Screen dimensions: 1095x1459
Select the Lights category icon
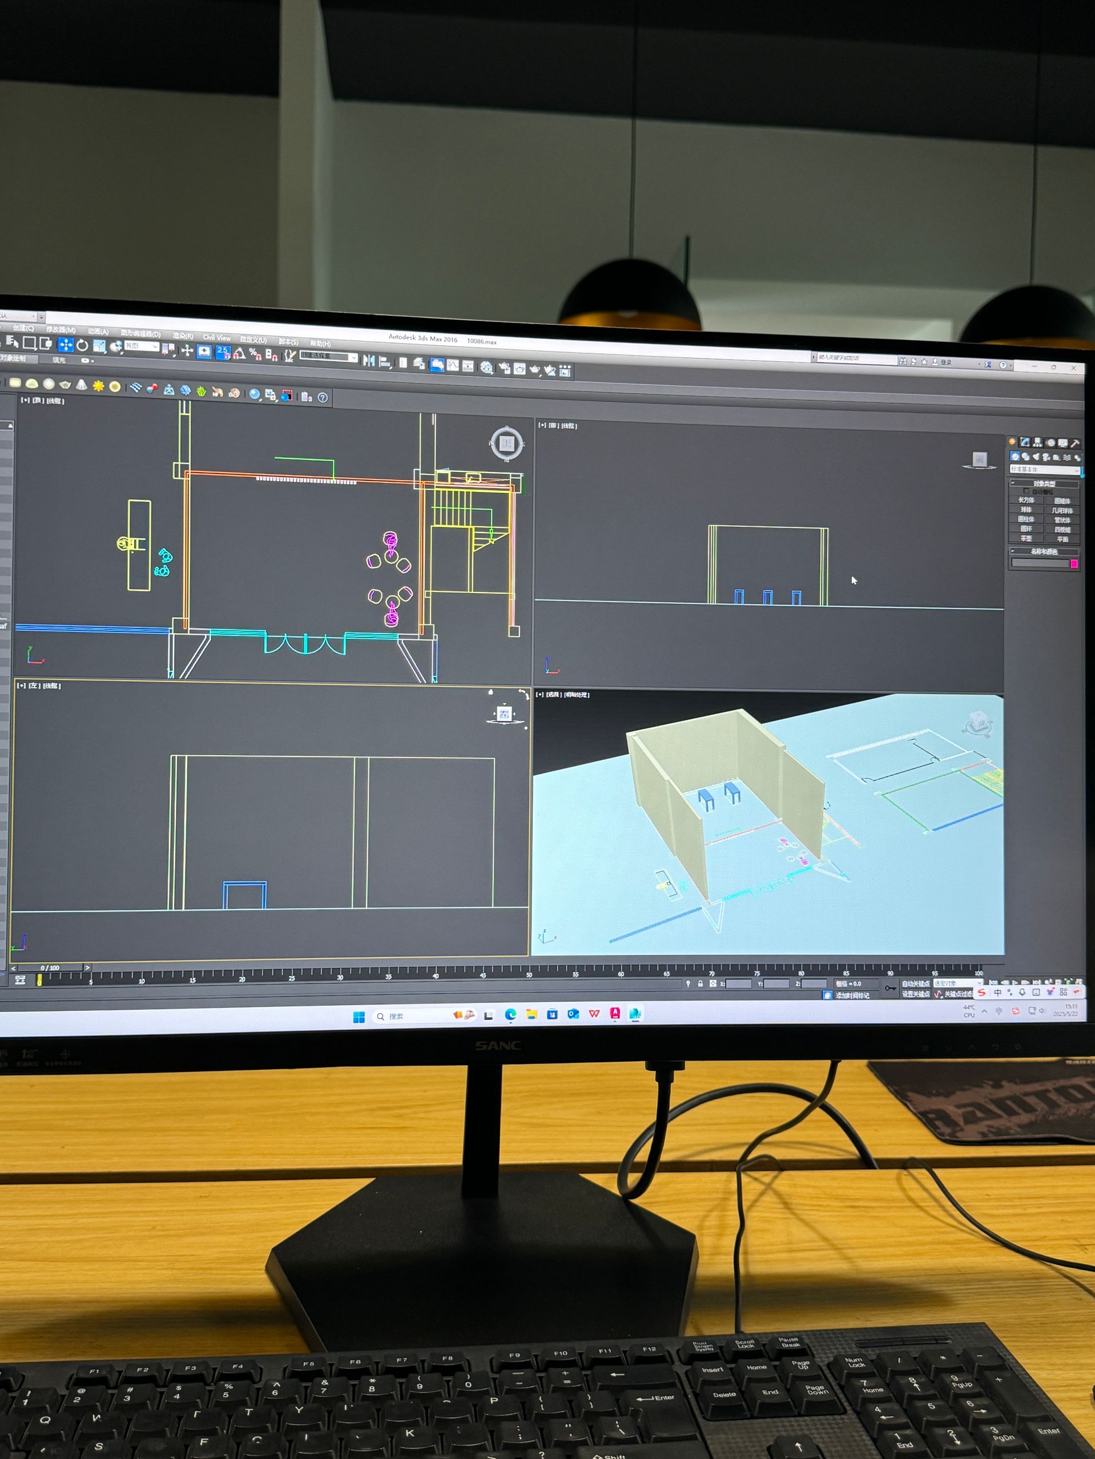point(1036,457)
